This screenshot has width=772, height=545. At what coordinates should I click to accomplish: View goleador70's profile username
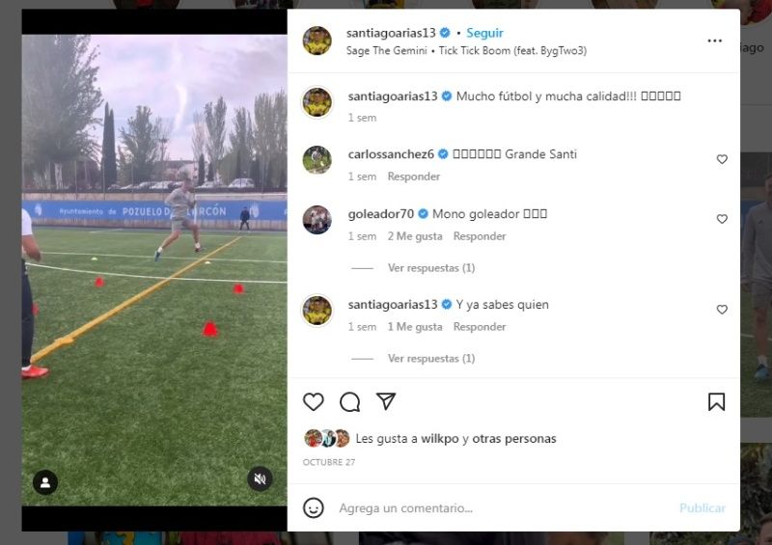[380, 214]
